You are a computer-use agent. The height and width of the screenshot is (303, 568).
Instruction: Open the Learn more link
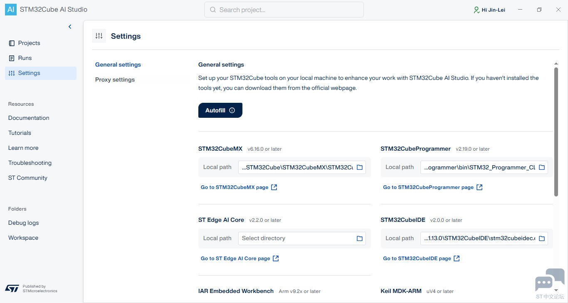[x=23, y=148]
